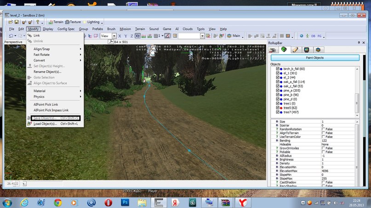Click the Save level floppy icon

pos(17,22)
